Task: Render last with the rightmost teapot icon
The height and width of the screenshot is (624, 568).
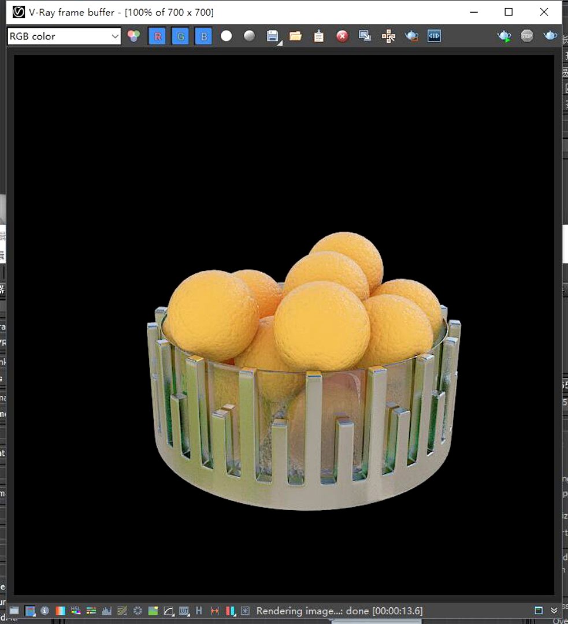Action: click(550, 36)
